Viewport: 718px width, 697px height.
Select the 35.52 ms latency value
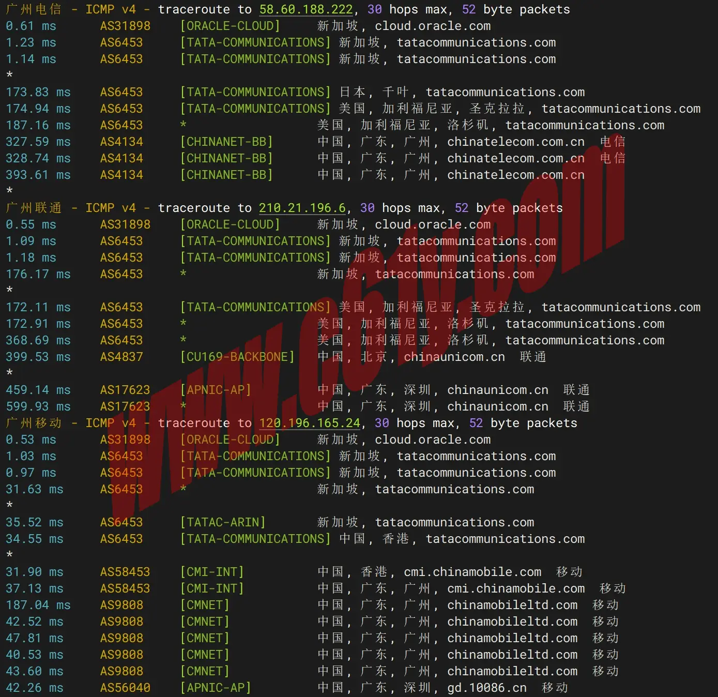point(35,522)
